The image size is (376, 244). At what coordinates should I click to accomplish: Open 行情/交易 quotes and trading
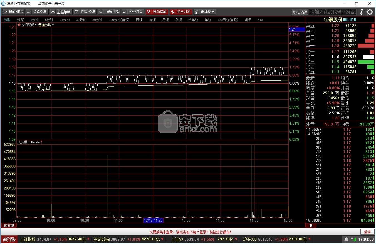[x=85, y=12]
